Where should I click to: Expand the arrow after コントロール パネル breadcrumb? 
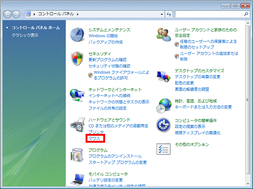pos(78,14)
